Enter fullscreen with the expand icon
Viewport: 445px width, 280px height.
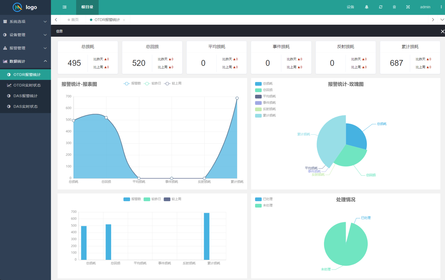tap(408, 7)
